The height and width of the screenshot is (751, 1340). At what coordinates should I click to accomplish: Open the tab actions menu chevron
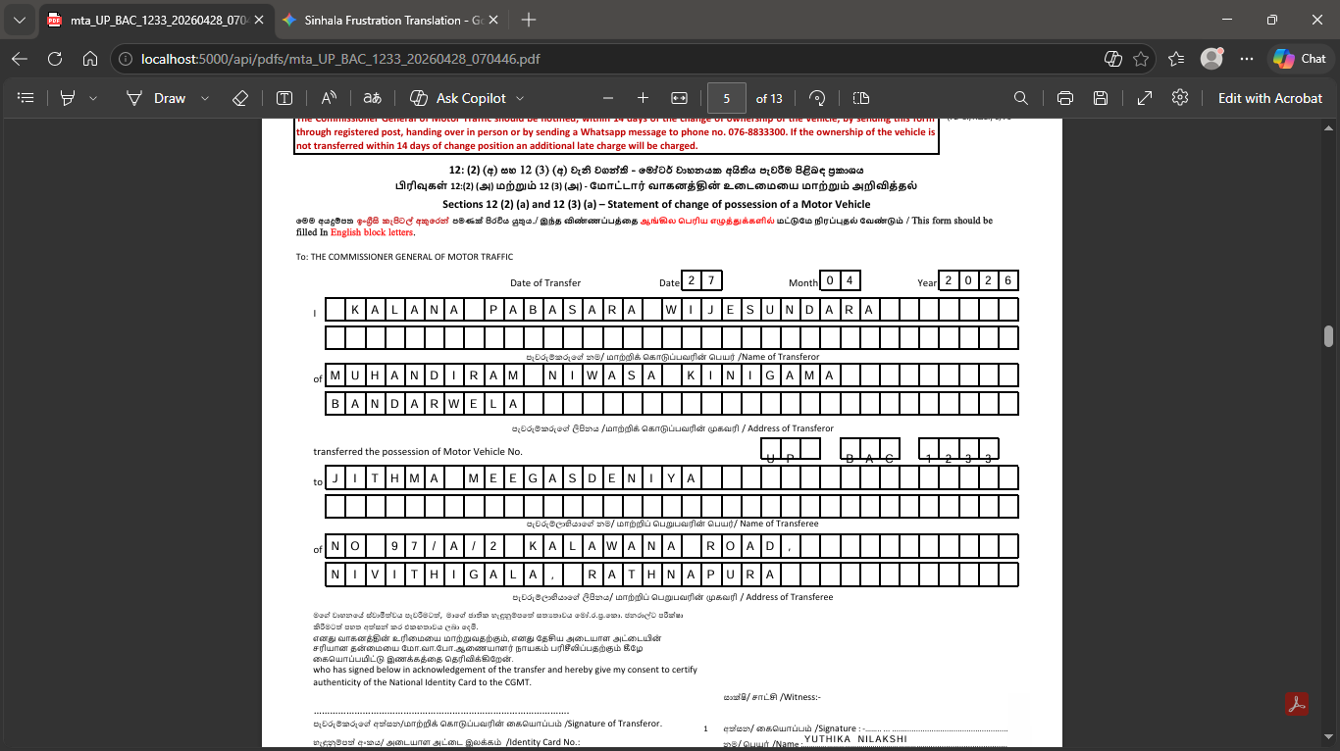(x=20, y=20)
